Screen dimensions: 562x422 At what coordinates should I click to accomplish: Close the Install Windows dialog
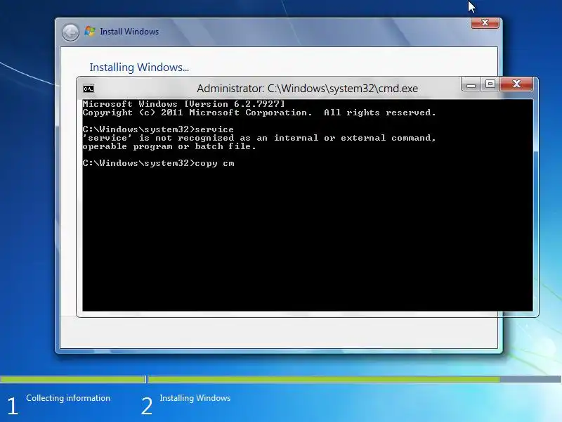coord(485,23)
